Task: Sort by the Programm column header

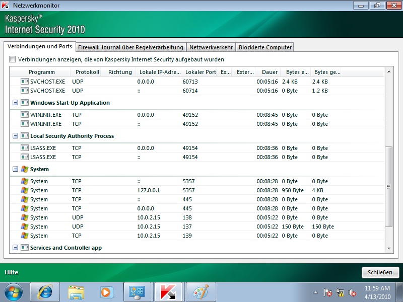Action: [x=41, y=72]
